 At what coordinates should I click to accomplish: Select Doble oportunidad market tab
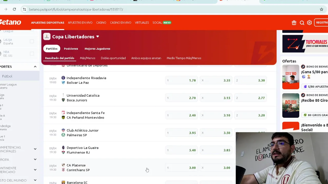pyautogui.click(x=113, y=58)
